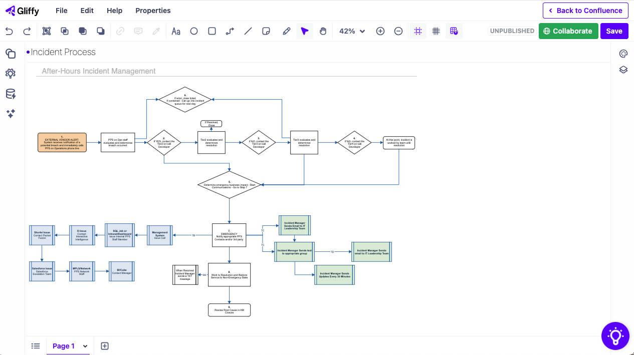Click the Gliffy logo
Image resolution: width=634 pixels, height=355 pixels.
coord(22,11)
